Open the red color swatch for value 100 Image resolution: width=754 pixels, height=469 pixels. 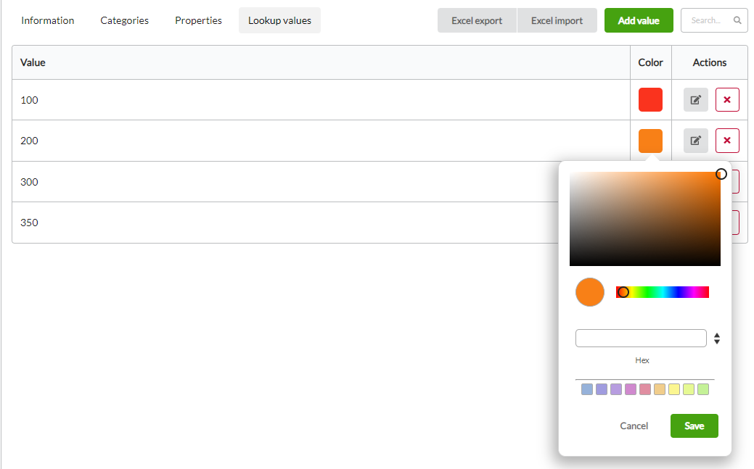tap(650, 100)
